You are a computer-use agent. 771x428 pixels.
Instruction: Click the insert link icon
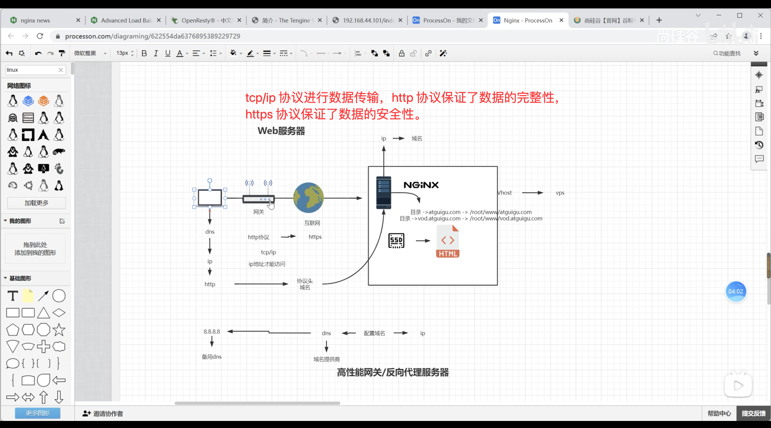(x=428, y=53)
